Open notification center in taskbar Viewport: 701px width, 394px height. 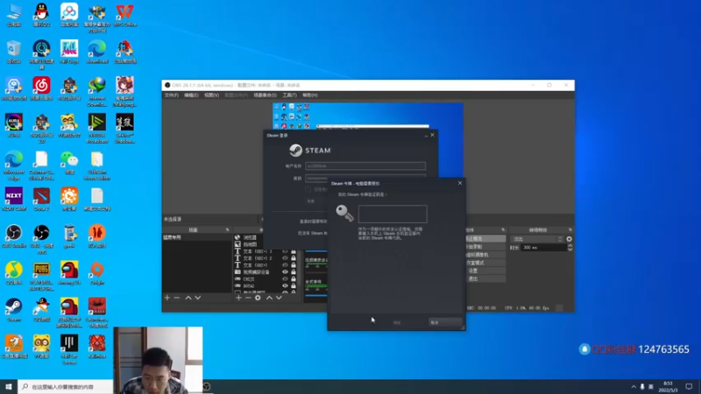[689, 386]
